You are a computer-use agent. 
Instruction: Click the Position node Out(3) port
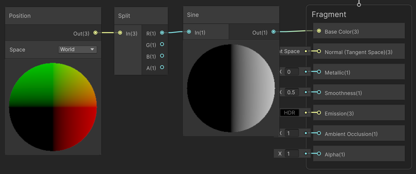point(95,33)
